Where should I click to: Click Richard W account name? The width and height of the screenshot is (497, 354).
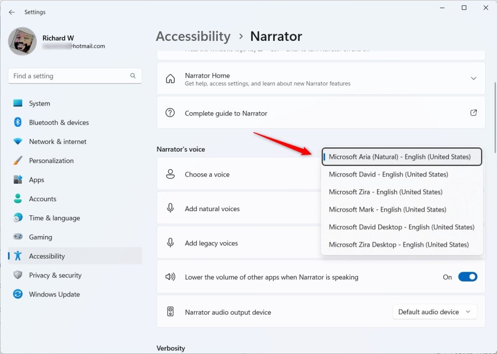pyautogui.click(x=58, y=38)
